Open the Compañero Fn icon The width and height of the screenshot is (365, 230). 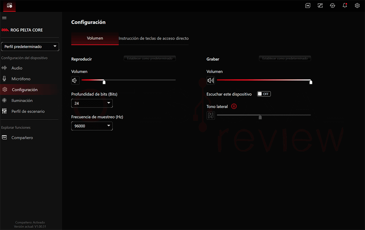pyautogui.click(x=4, y=138)
